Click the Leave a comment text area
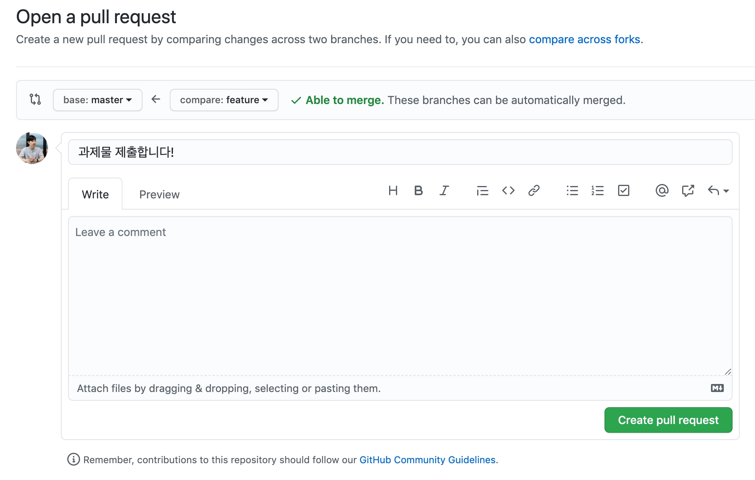The width and height of the screenshot is (755, 480). [400, 296]
